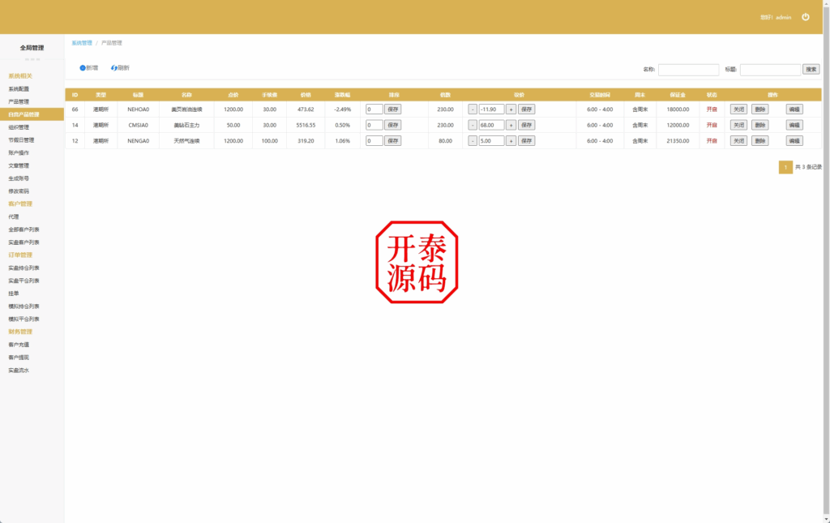
Task: Edit the product NENGA0
Action: pos(794,141)
